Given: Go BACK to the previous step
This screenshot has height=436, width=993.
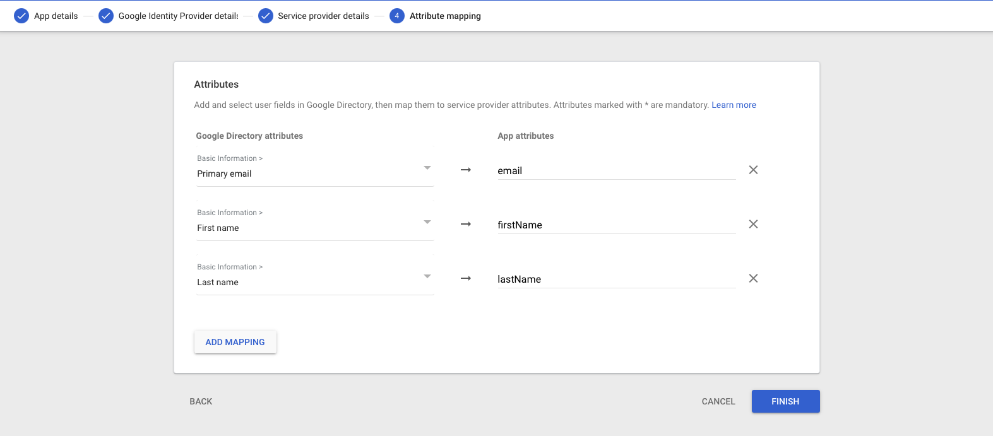Looking at the screenshot, I should 201,401.
